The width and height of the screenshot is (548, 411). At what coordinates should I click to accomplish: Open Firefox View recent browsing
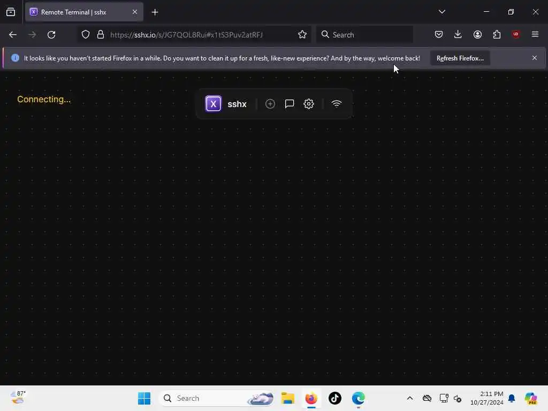point(11,12)
